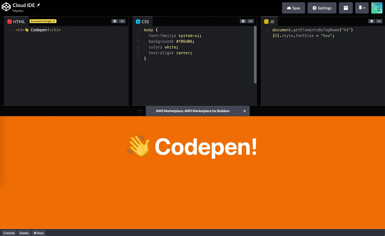Open the CSS editor settings gear
The width and height of the screenshot is (385, 236).
(x=243, y=21)
